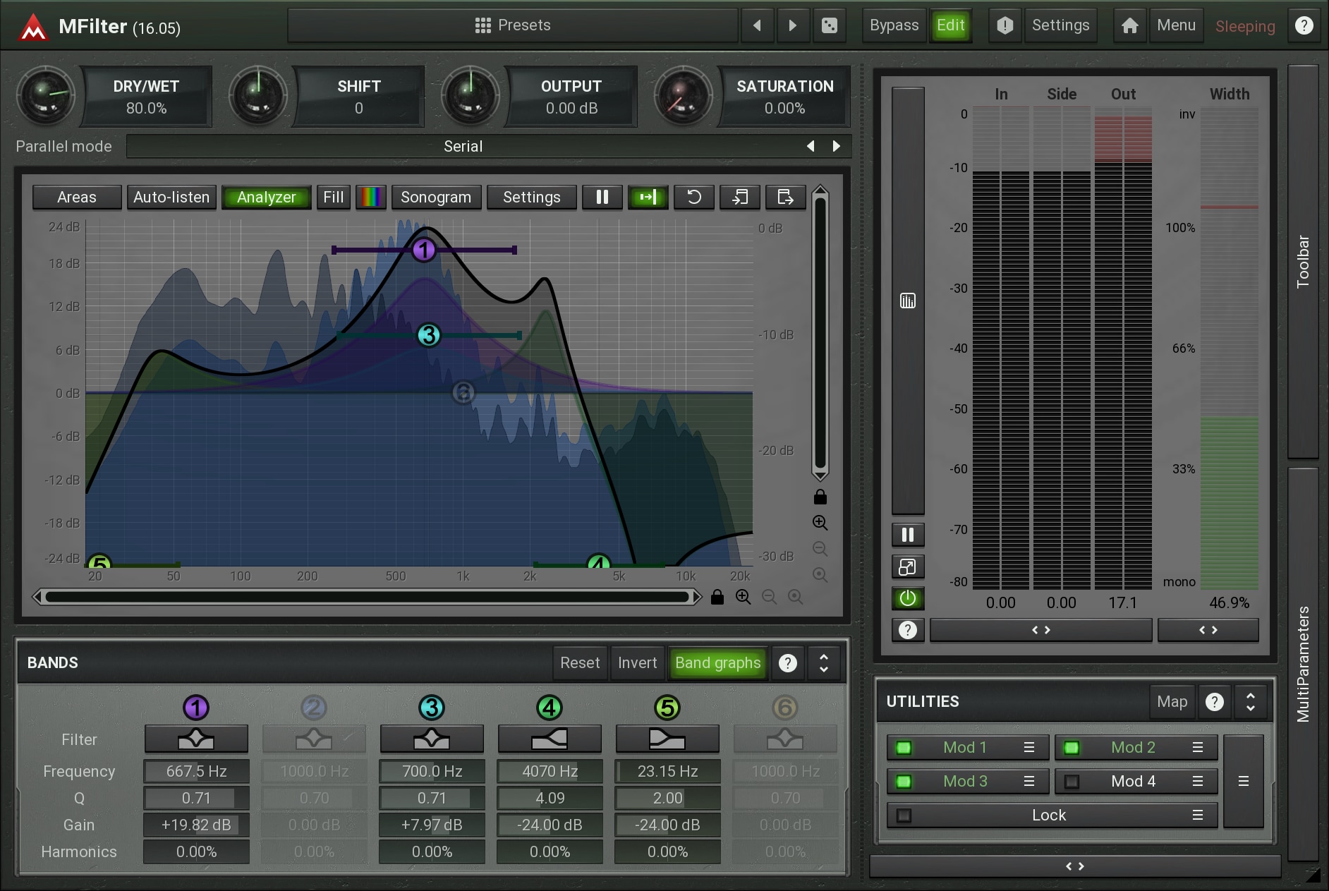
Task: Open the main Menu
Action: coord(1176,25)
